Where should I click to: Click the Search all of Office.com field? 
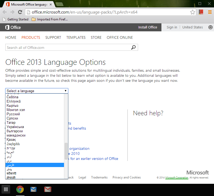[x=68, y=48]
